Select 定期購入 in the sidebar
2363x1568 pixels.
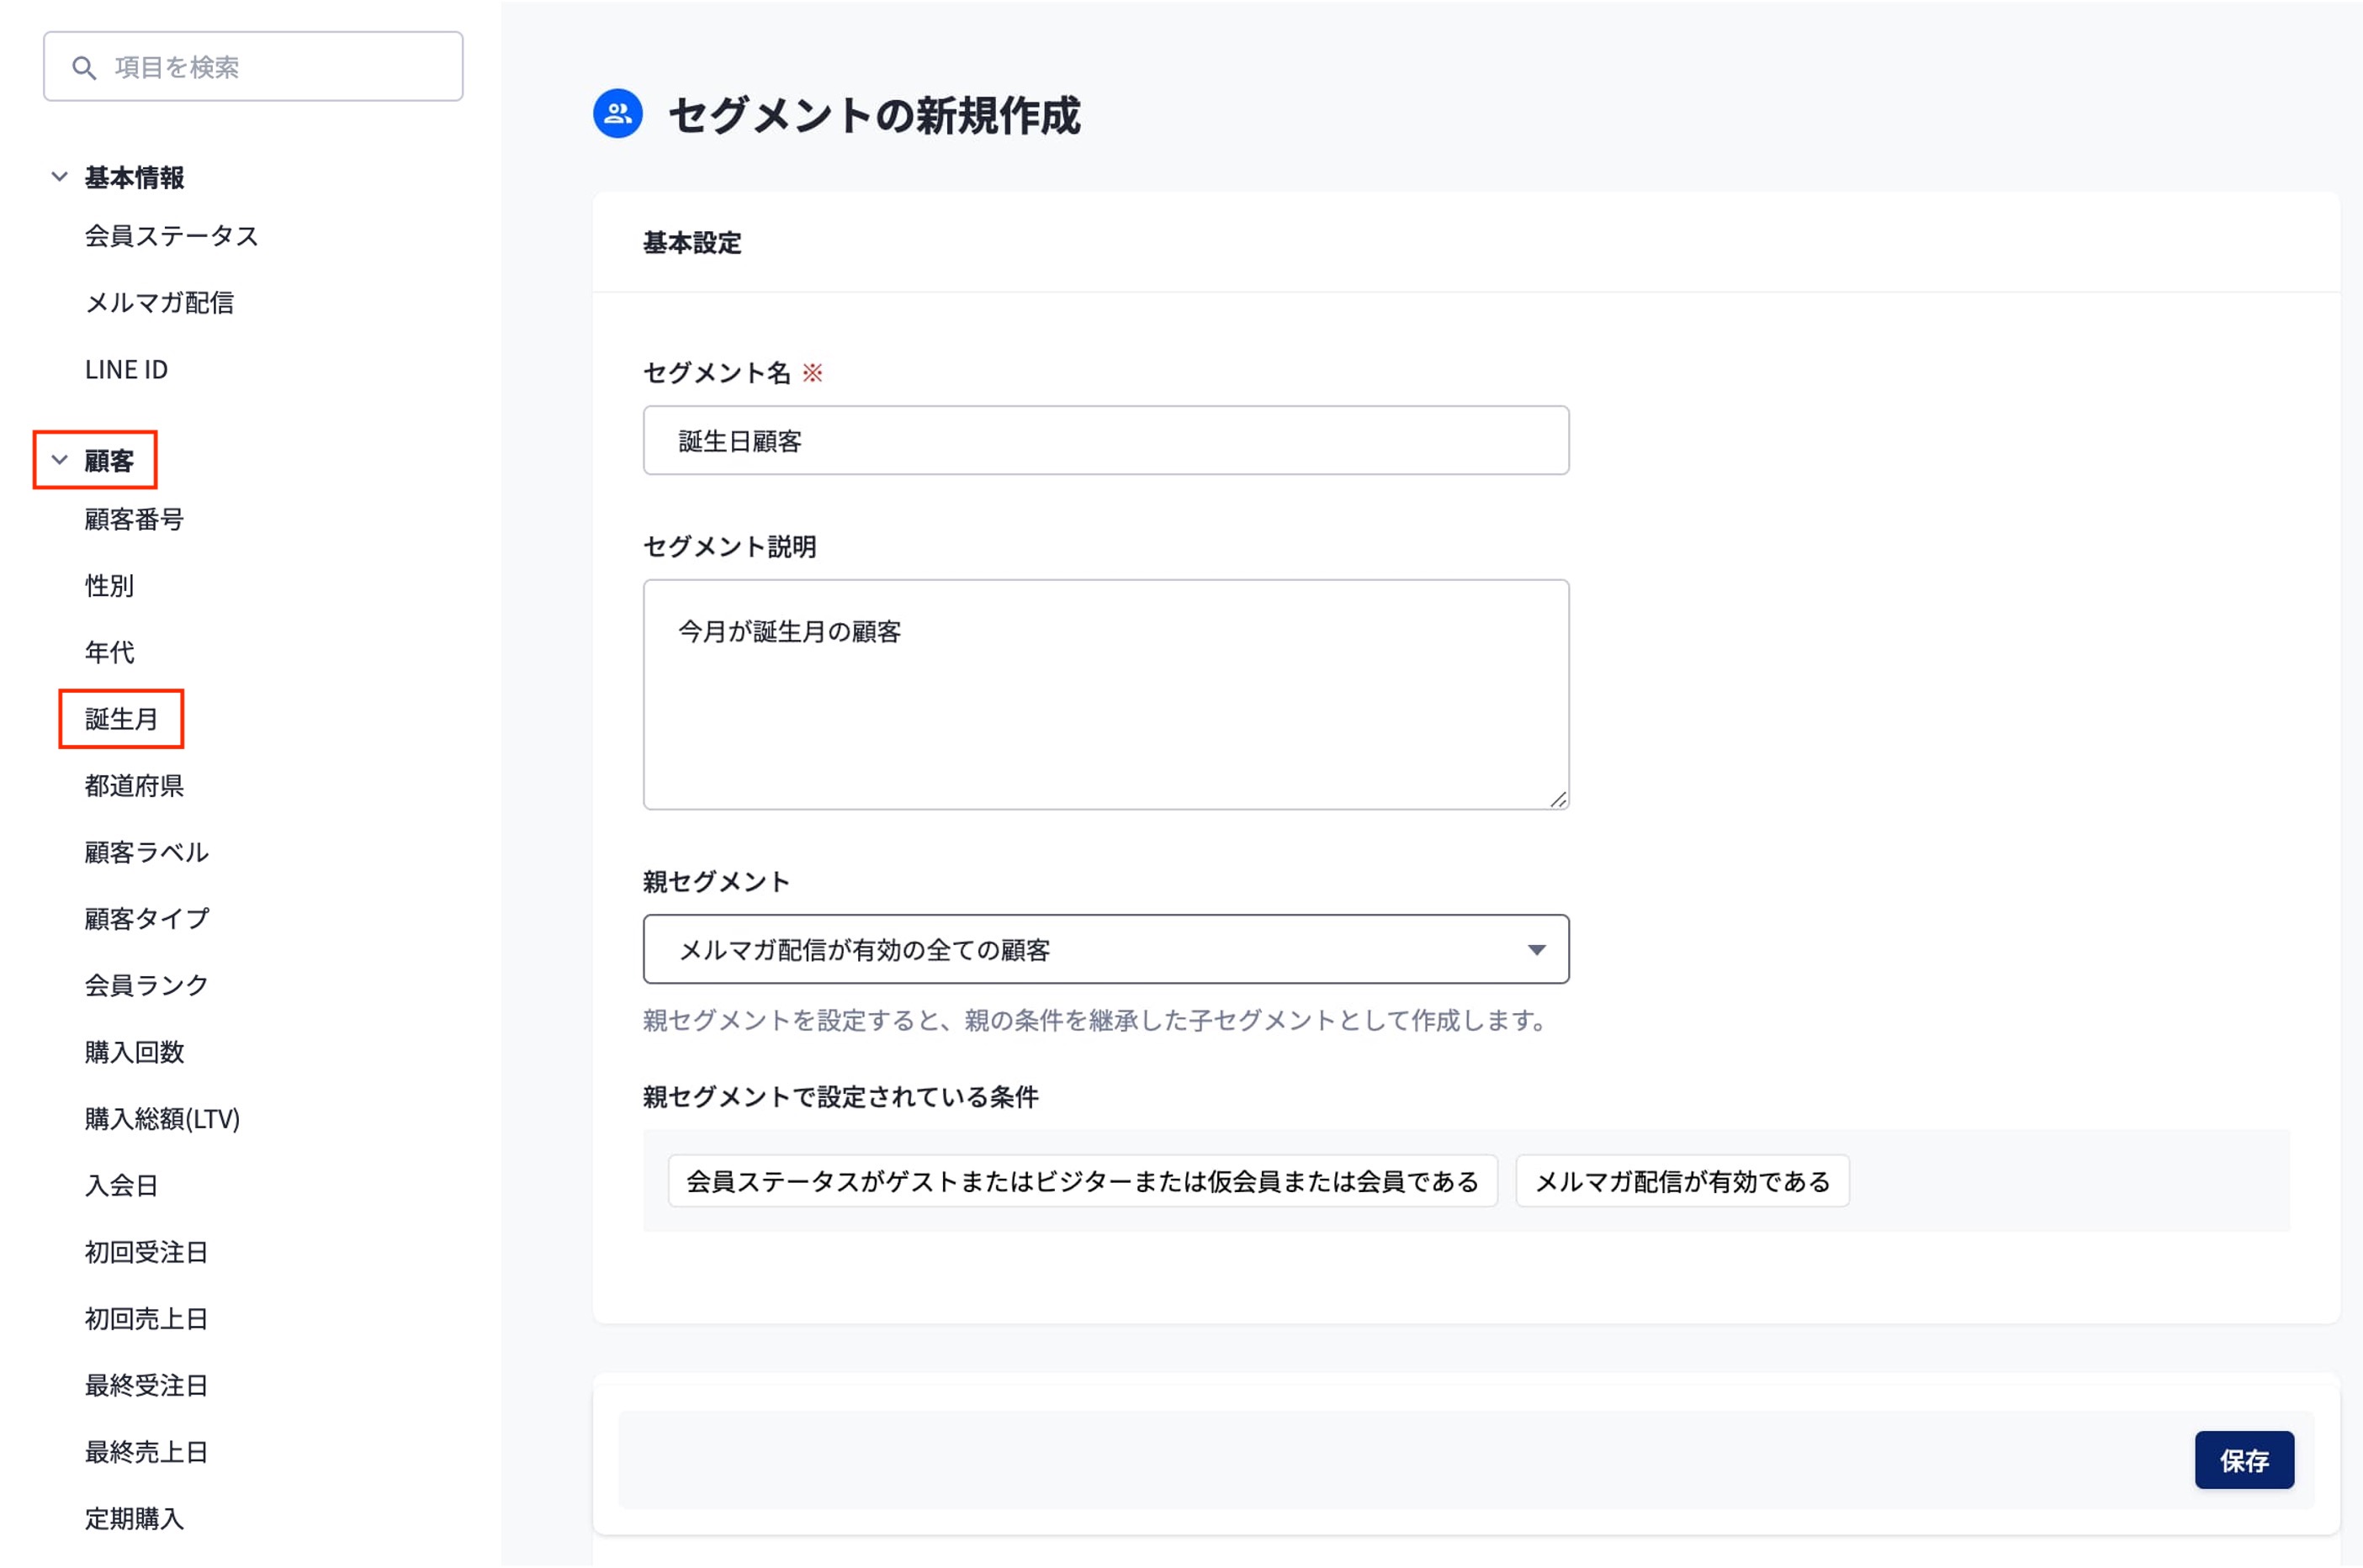134,1519
